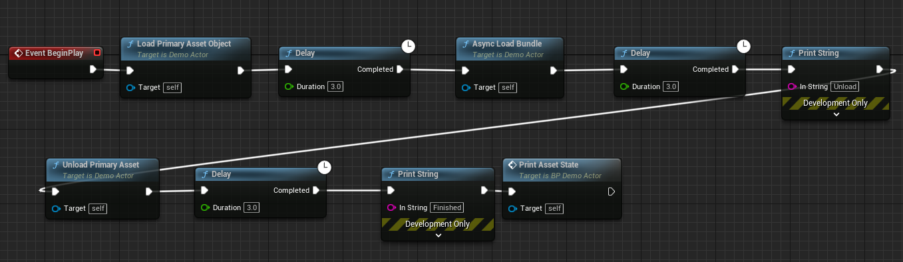Click Load Primary Asset Object input exec pin
Screen dimensions: 903x262
pyautogui.click(x=130, y=70)
